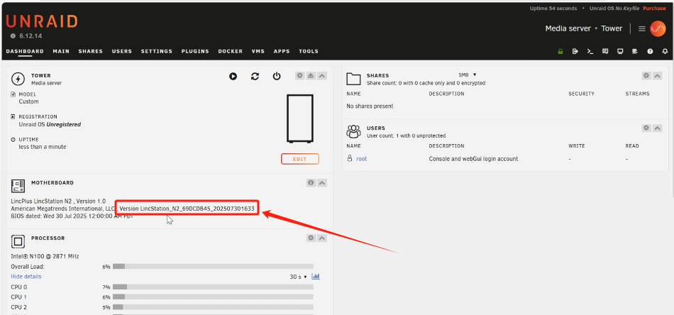Click 'LincPlus LincStation N2 , Version 1.0' text
The image size is (674, 315).
pos(58,201)
